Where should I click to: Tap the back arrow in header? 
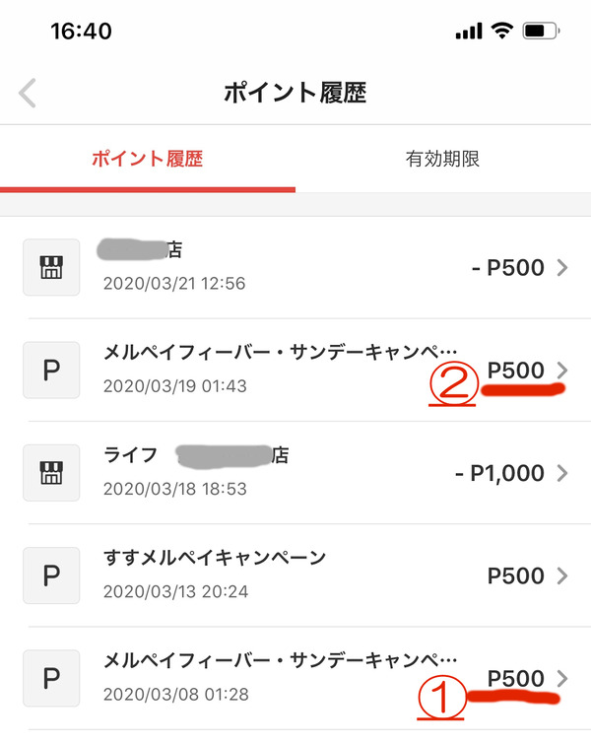pos(28,93)
